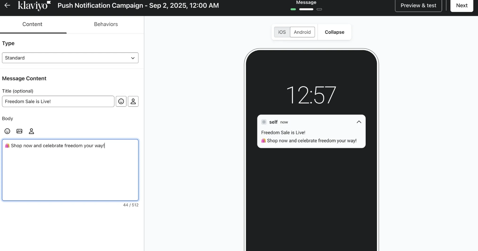Image resolution: width=478 pixels, height=251 pixels.
Task: Click the 'Message Content' section heading
Action: pyautogui.click(x=24, y=78)
